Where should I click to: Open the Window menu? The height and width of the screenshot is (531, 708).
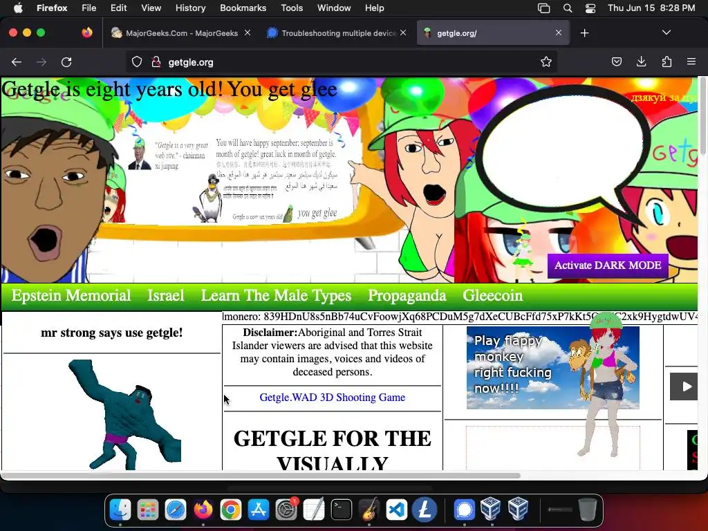point(334,8)
